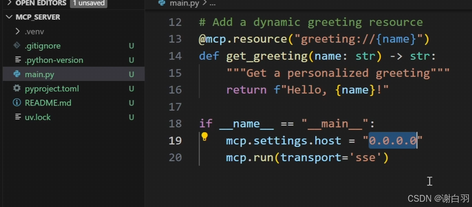Viewport: 472px width, 207px height.
Task: Collapse the MCP_SERVER folder chevron
Action: (9, 17)
